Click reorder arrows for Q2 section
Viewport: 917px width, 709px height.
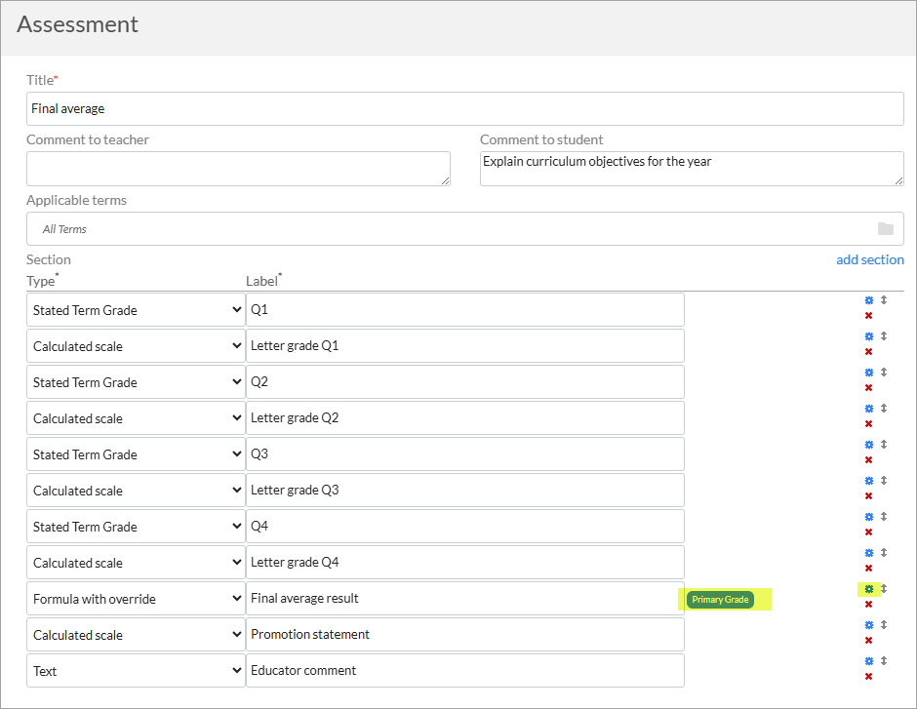point(884,373)
